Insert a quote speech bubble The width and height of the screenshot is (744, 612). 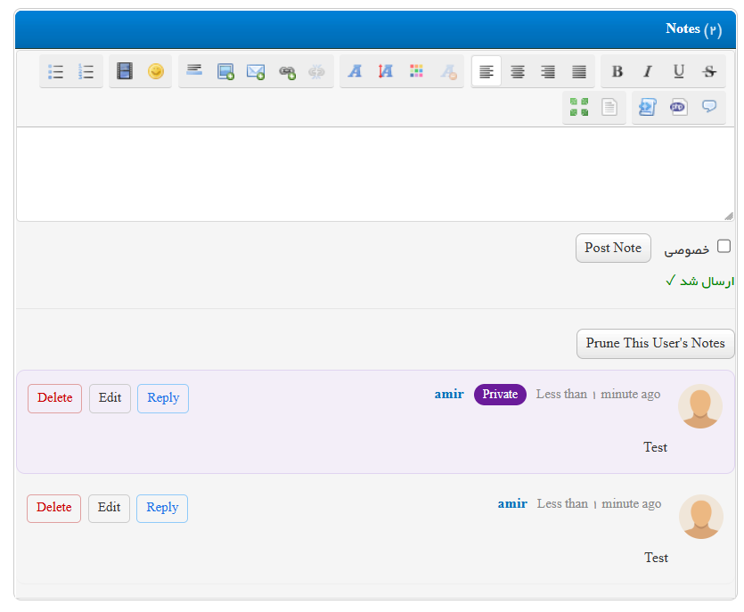(x=709, y=106)
